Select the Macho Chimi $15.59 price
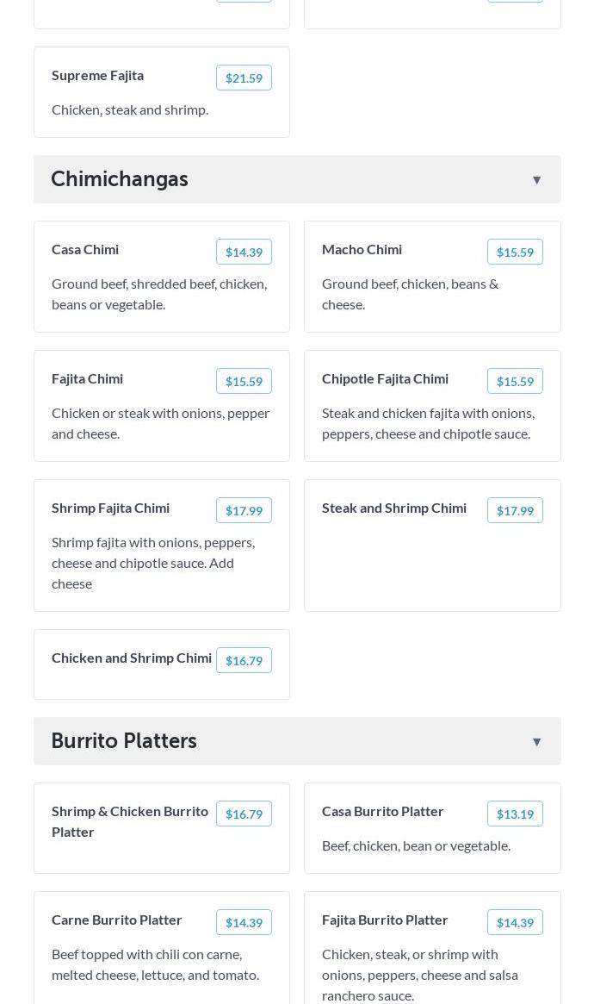 tap(515, 253)
